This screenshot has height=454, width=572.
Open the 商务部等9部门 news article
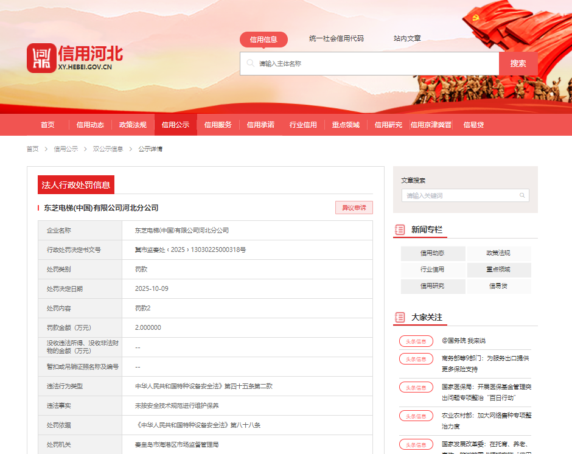pos(485,363)
